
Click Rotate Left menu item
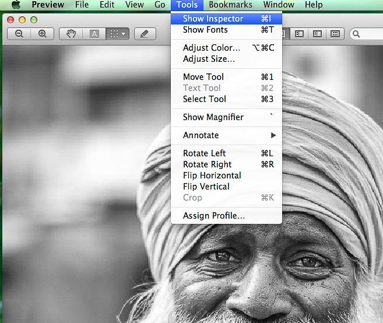click(x=204, y=153)
